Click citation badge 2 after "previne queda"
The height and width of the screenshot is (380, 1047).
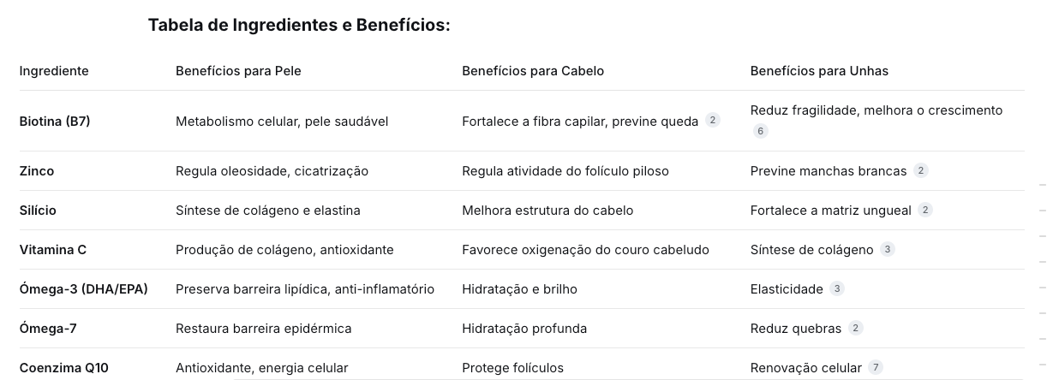coord(713,121)
